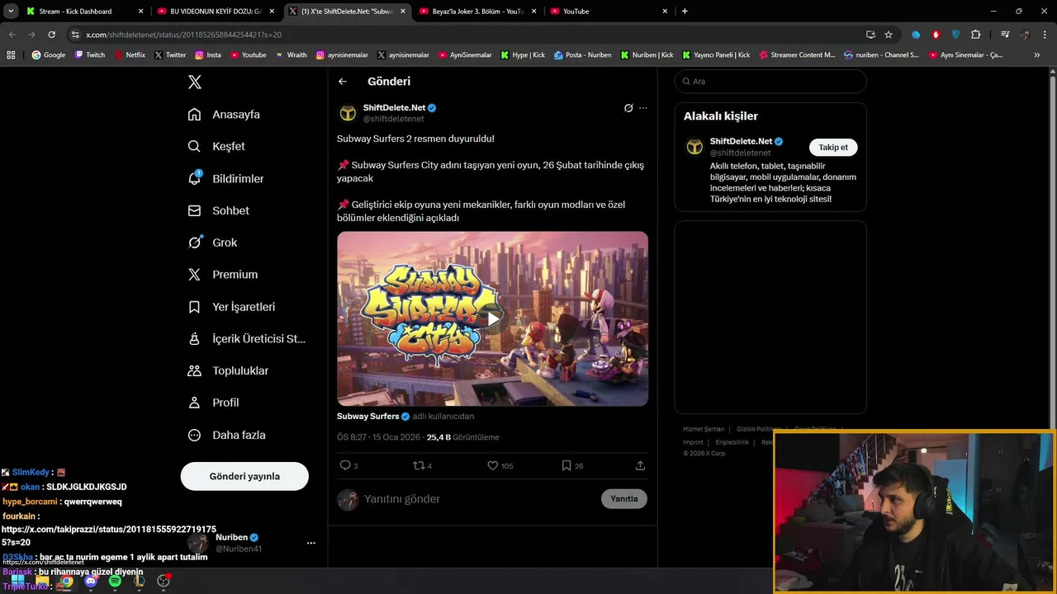This screenshot has width=1057, height=594.
Task: Open Discord from the taskbar
Action: (x=91, y=581)
